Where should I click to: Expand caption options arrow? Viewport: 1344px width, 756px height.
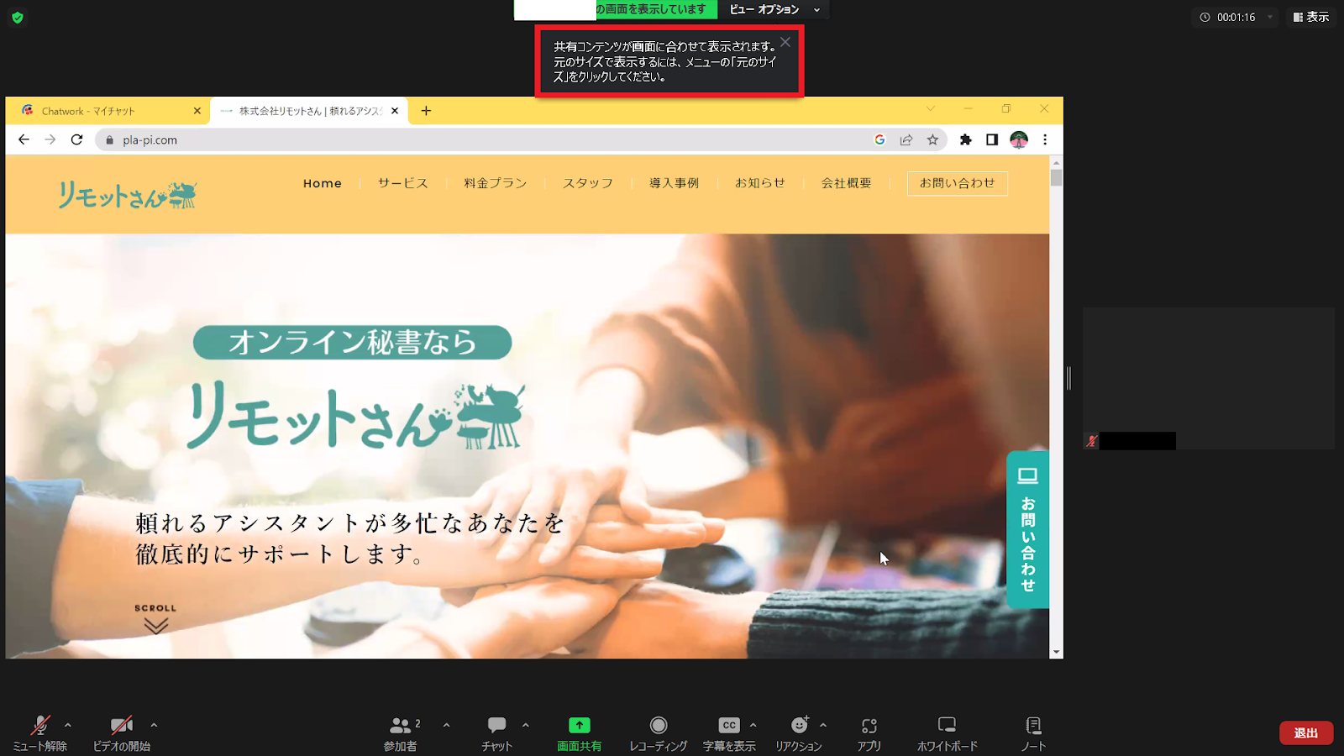point(753,724)
